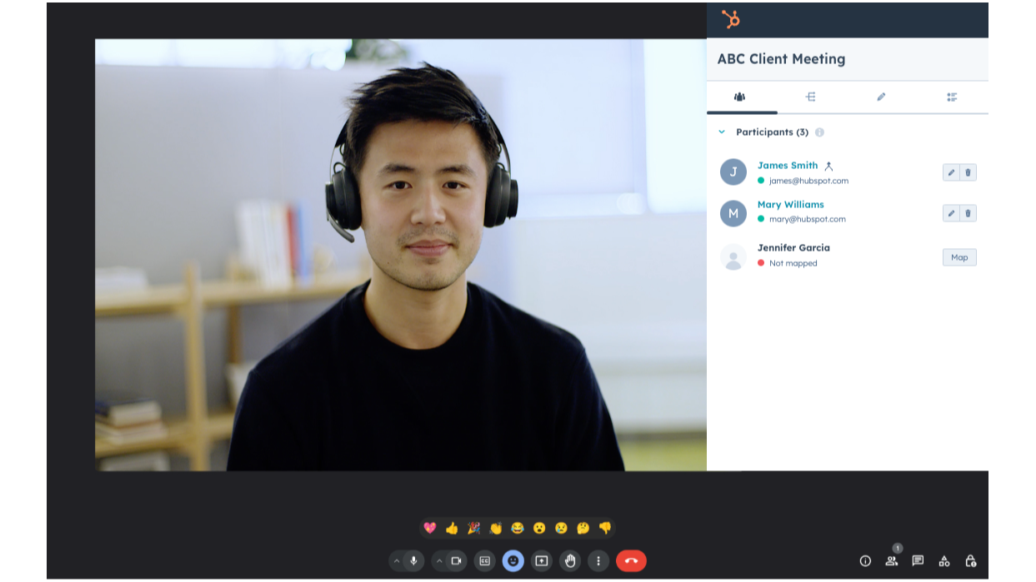The width and height of the screenshot is (1036, 582).
Task: Switch to the checklist tasks tab
Action: click(x=952, y=97)
